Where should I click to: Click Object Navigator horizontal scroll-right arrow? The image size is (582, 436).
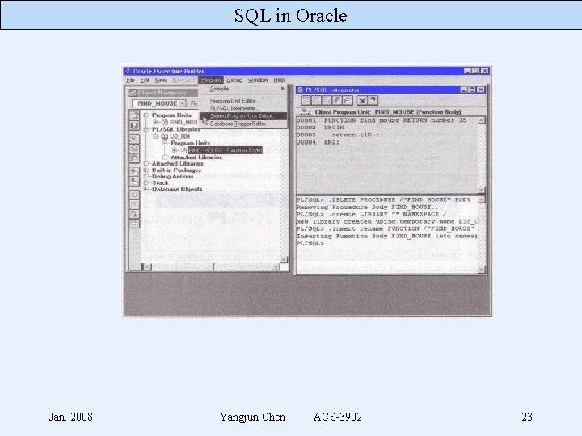coord(276,267)
